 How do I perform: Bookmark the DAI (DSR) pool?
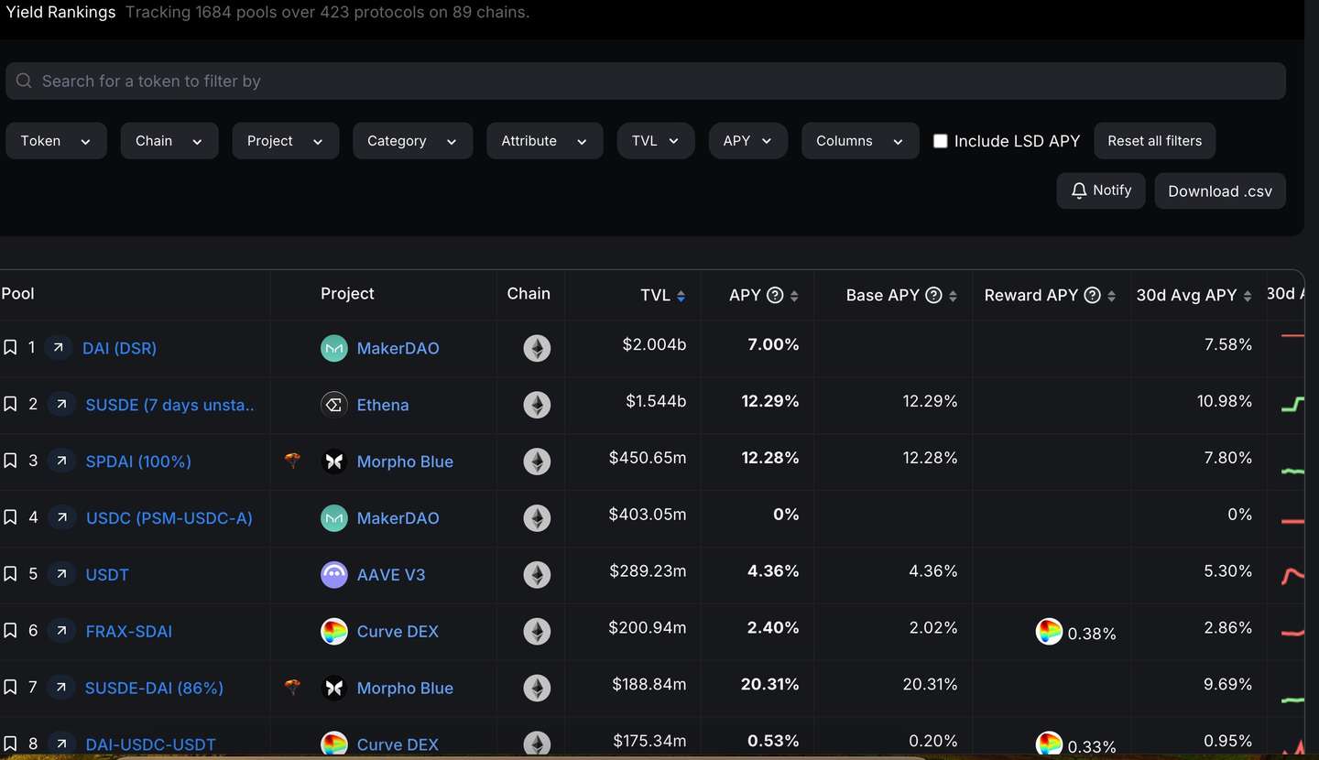[10, 348]
